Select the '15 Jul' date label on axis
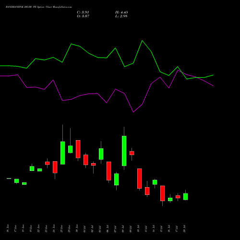Image resolution: width=240 pixels, height=240 pixels. tap(162, 228)
